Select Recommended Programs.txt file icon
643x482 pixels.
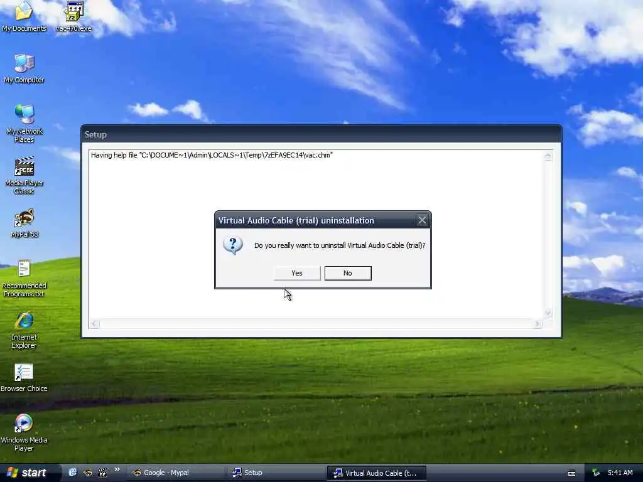pyautogui.click(x=24, y=279)
